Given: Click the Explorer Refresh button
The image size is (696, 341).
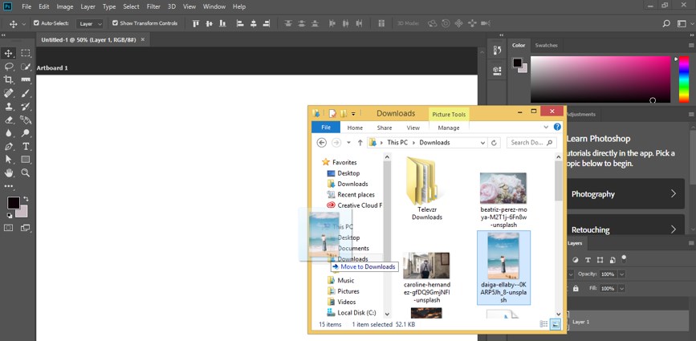Looking at the screenshot, I should pos(495,143).
